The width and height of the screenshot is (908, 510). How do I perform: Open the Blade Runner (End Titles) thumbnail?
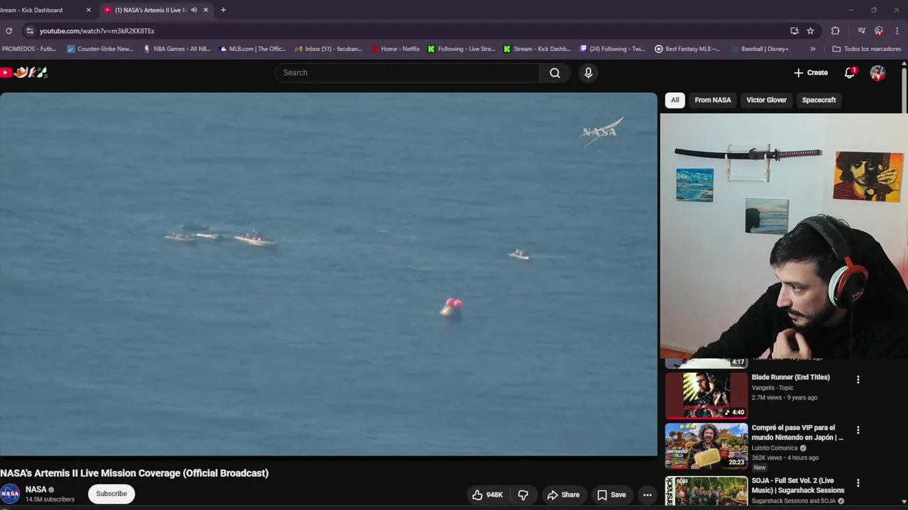click(707, 395)
